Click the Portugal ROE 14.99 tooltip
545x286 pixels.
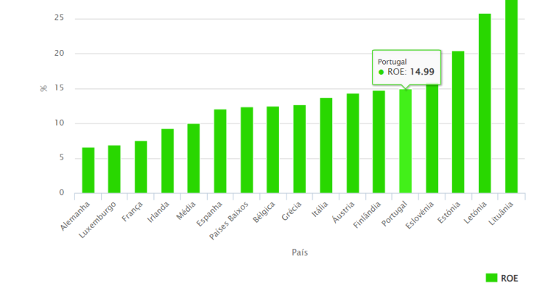point(407,68)
